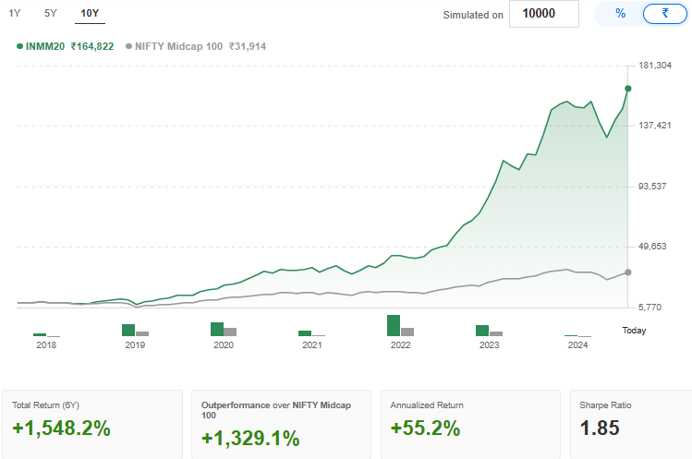The width and height of the screenshot is (692, 459).
Task: Switch to the 1Y time range tab
Action: tap(15, 13)
